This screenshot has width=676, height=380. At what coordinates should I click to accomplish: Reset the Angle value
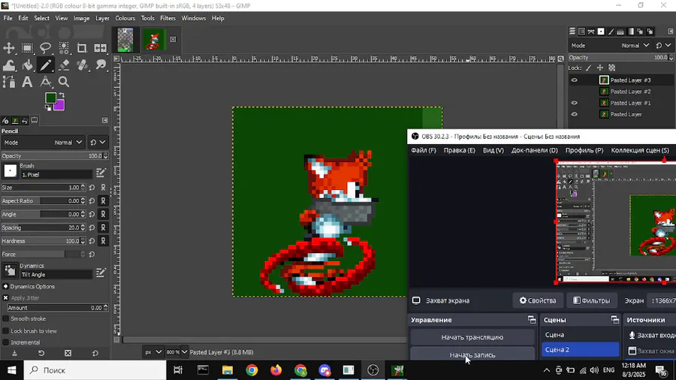point(92,214)
